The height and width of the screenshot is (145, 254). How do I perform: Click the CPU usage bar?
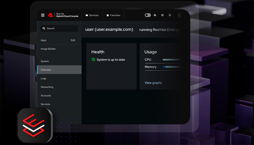click(171, 59)
